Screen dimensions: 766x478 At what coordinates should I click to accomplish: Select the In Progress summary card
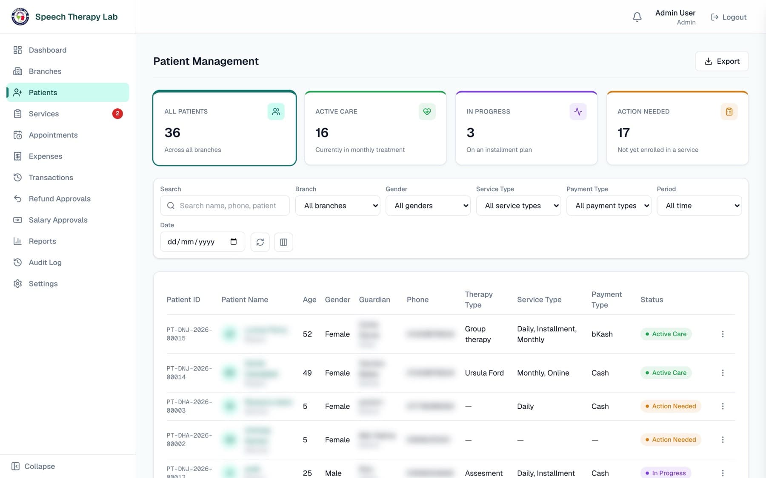pyautogui.click(x=526, y=128)
